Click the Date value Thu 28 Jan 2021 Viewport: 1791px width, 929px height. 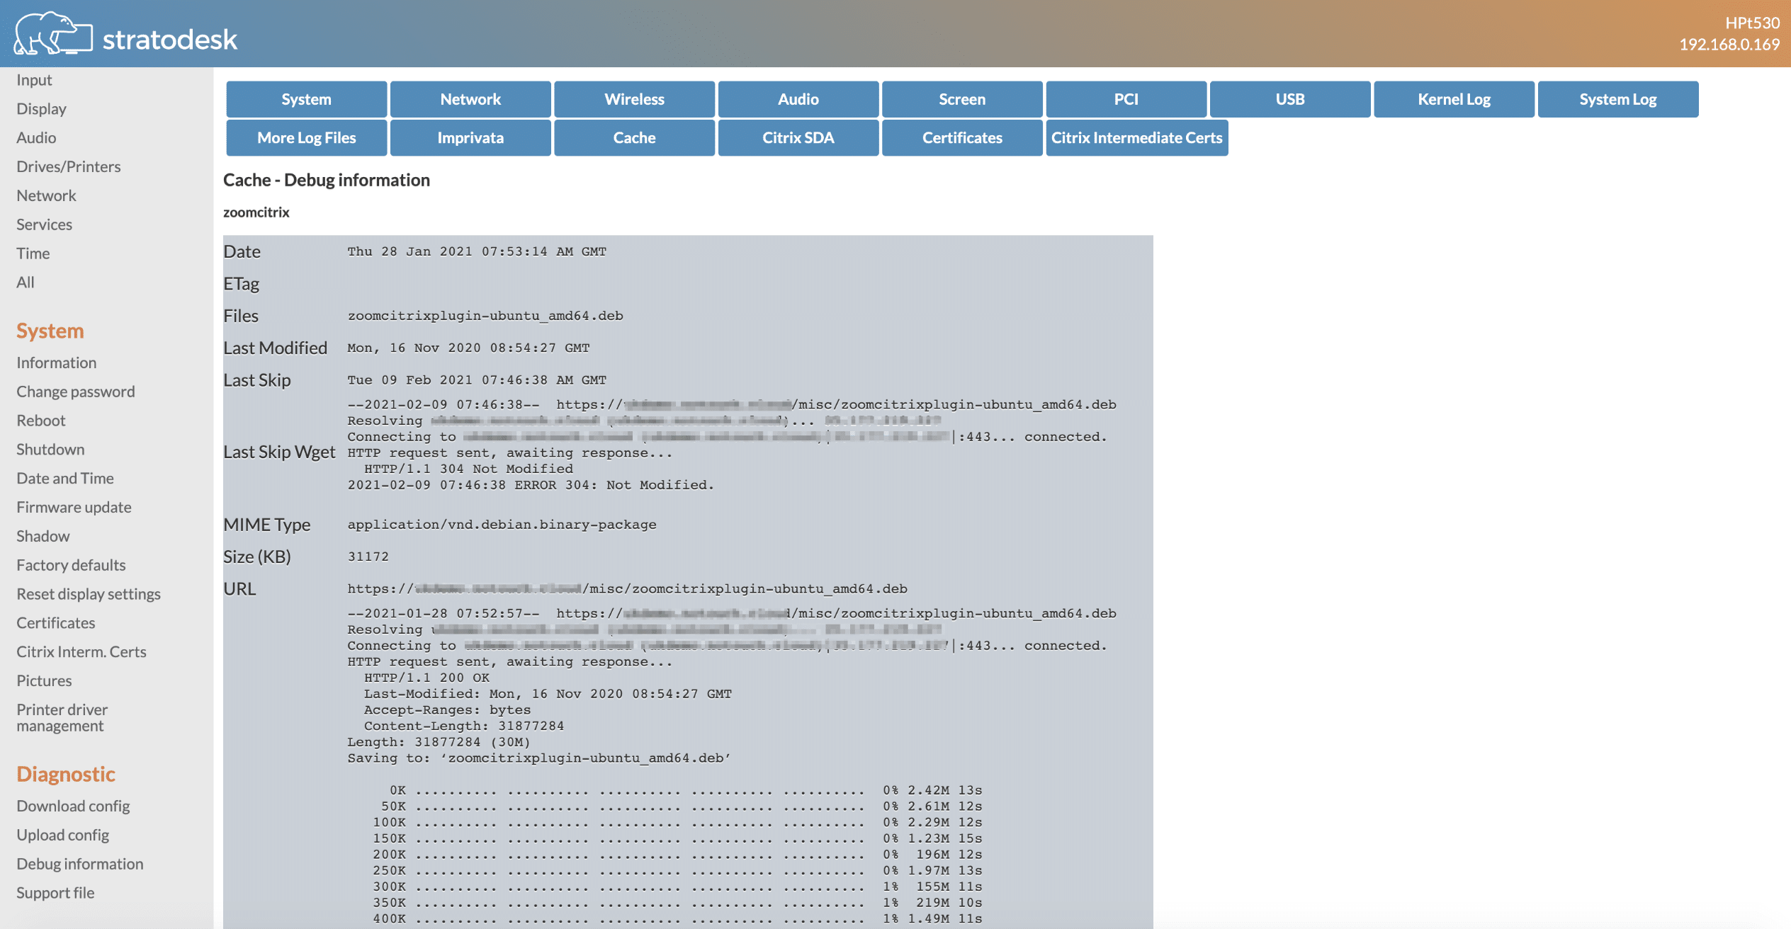coord(477,251)
